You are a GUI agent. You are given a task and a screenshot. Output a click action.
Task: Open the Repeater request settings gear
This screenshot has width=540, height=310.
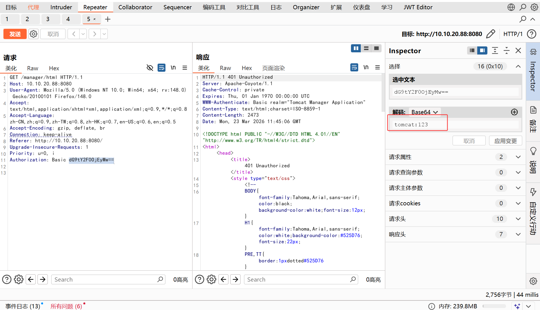33,34
